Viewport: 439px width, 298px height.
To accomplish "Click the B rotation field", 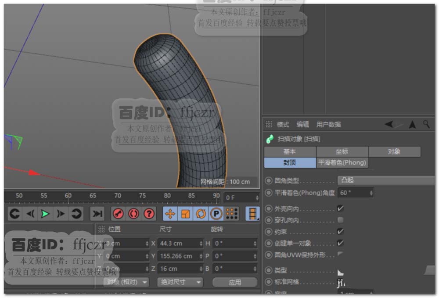I will click(x=234, y=269).
